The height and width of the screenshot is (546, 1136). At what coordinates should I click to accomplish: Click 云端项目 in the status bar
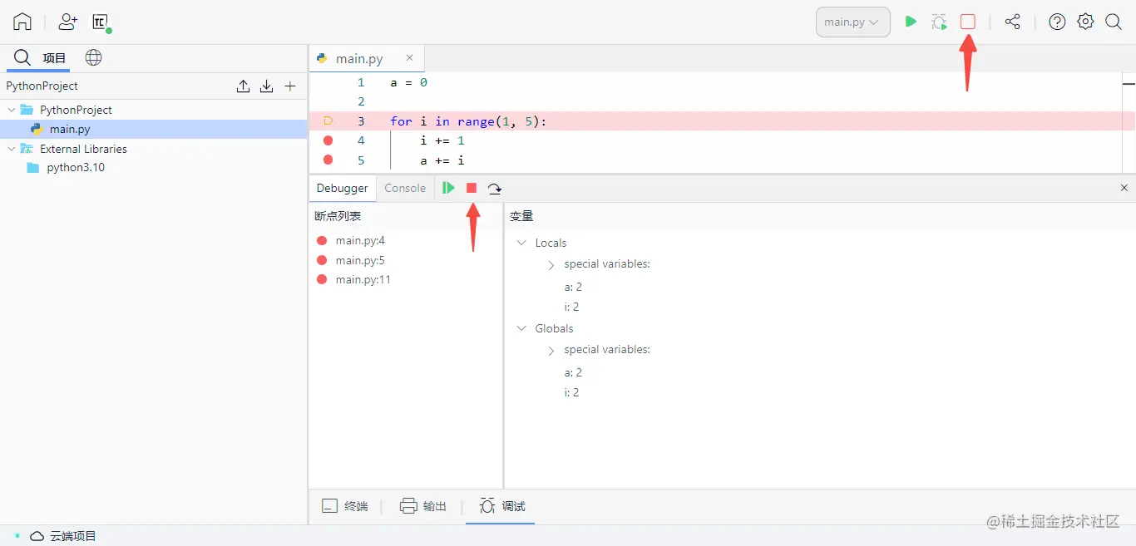[73, 536]
